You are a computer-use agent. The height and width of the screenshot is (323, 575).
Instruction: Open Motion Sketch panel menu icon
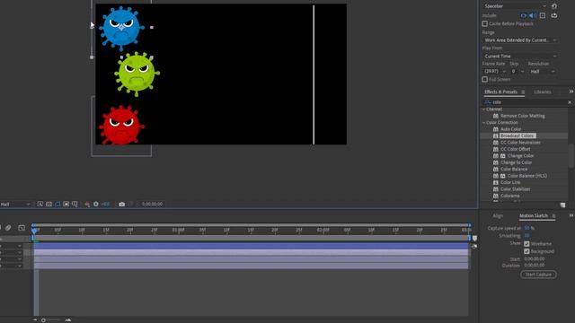(553, 216)
